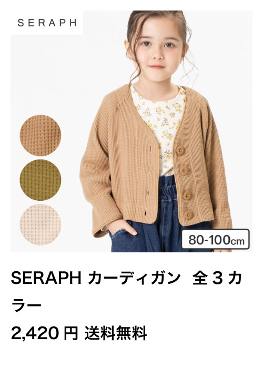
Task: Click the 送料無料 free shipping label
Action: click(116, 333)
